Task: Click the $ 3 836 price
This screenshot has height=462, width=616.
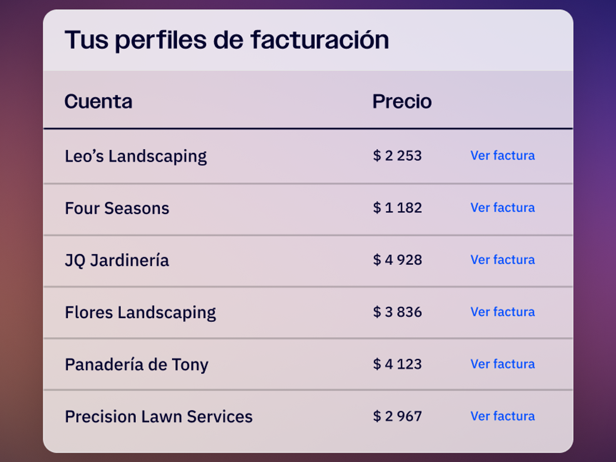Action: tap(397, 312)
